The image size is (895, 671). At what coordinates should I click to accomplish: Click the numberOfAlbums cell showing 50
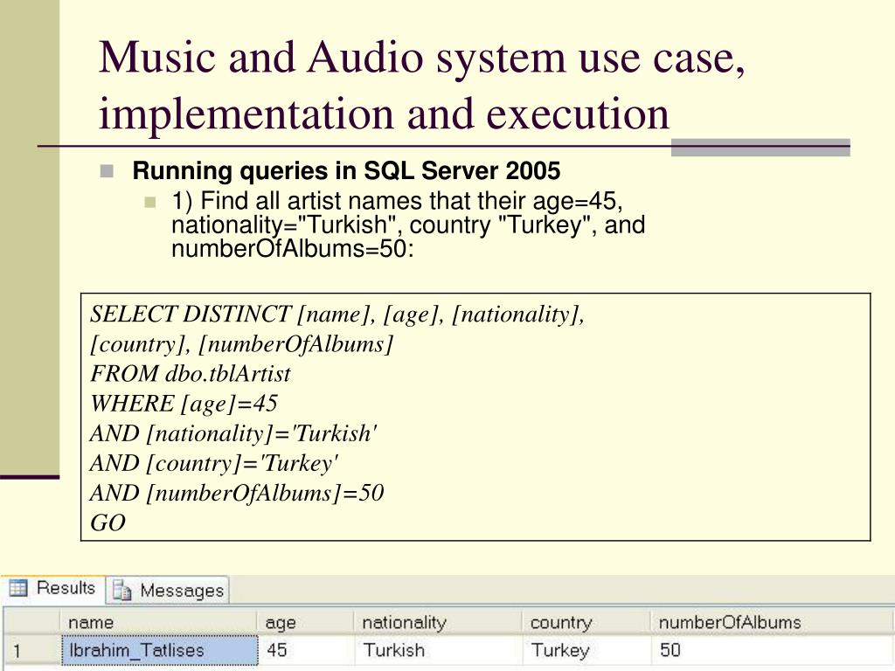click(773, 650)
